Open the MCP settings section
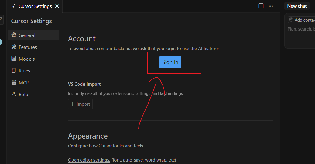315x164 pixels. coord(34,82)
